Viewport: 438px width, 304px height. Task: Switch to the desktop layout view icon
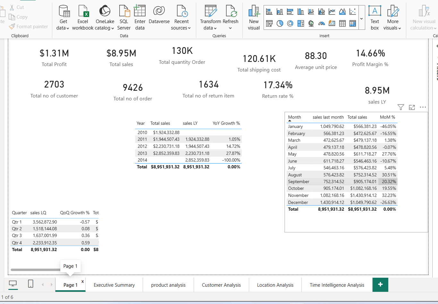pos(13,284)
